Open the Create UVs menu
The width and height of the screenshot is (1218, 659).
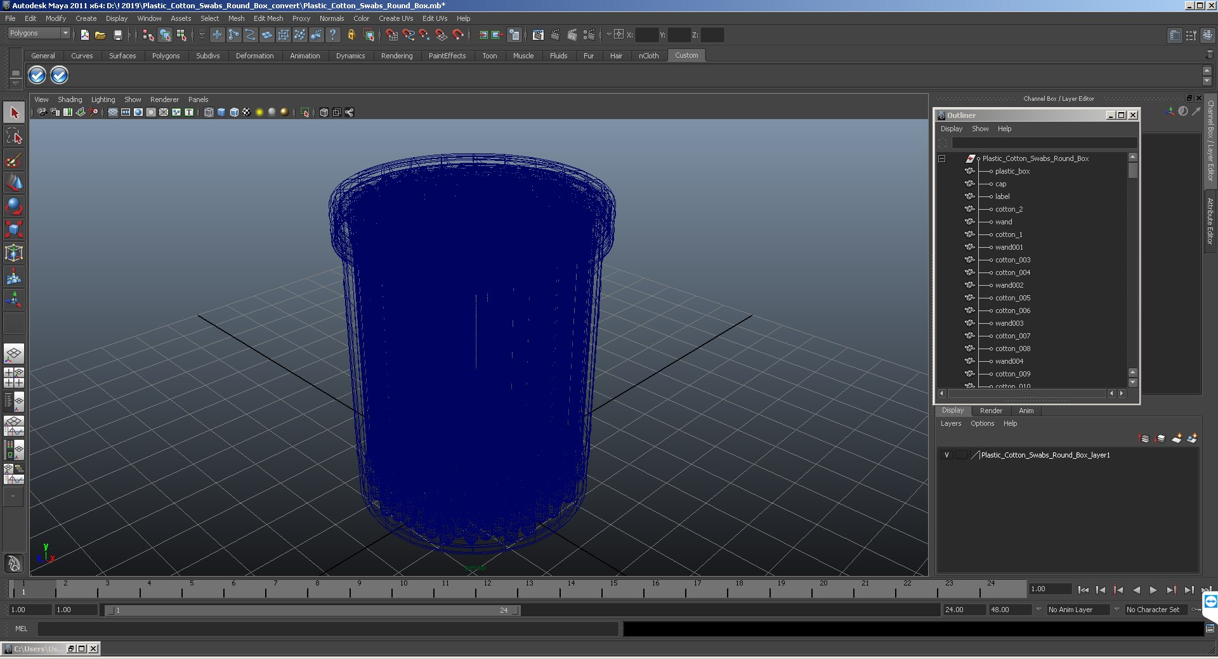(396, 18)
